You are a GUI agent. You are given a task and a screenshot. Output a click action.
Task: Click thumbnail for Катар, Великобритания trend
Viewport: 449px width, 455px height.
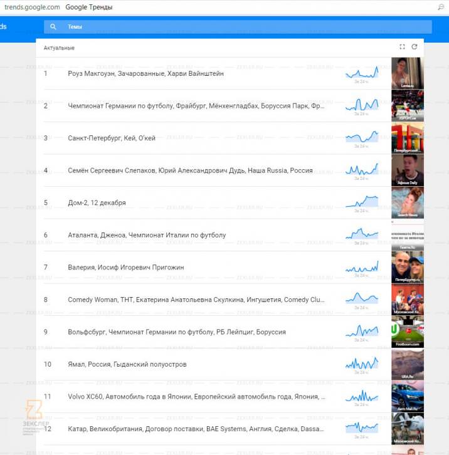408,429
